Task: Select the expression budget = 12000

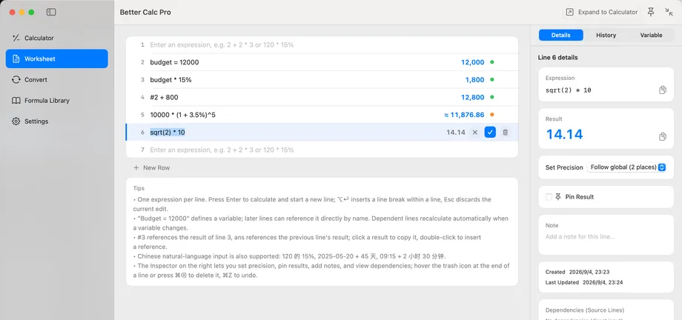Action: click(174, 62)
